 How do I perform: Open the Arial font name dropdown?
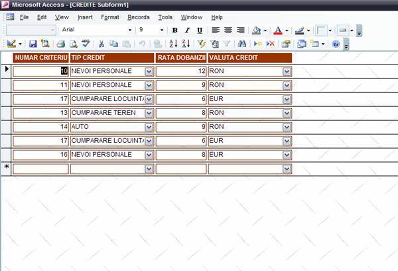130,30
